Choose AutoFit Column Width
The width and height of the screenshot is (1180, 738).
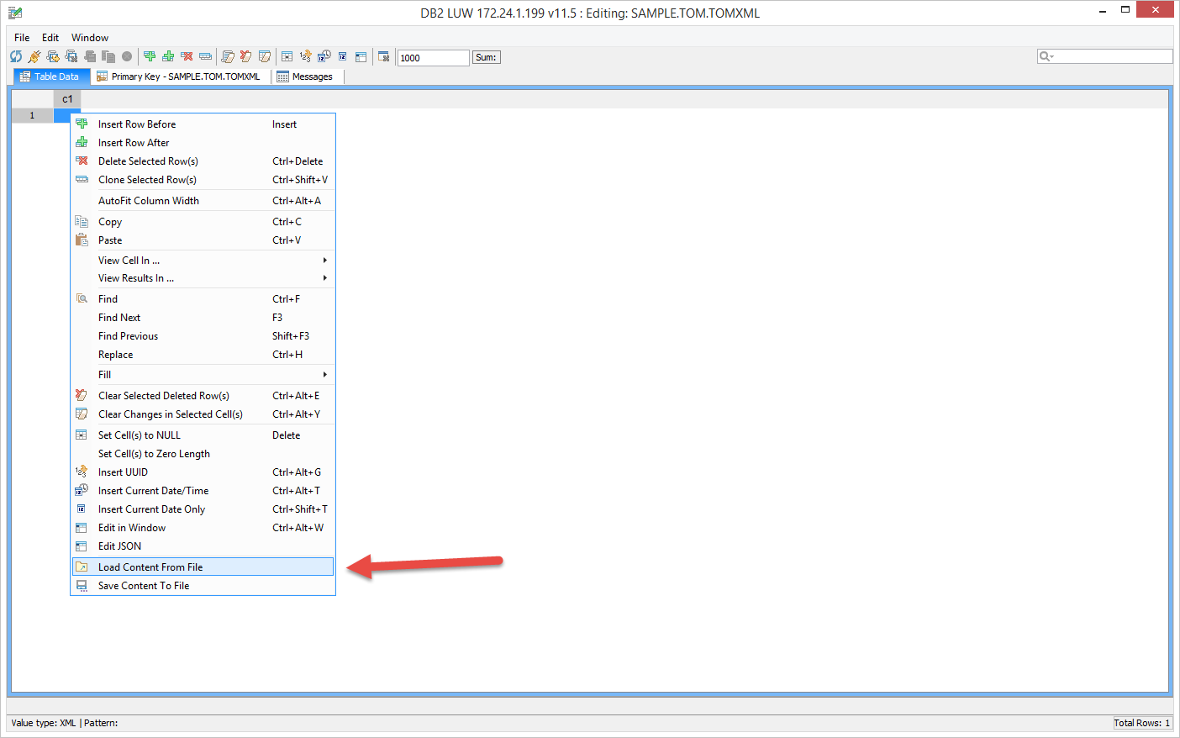click(203, 201)
